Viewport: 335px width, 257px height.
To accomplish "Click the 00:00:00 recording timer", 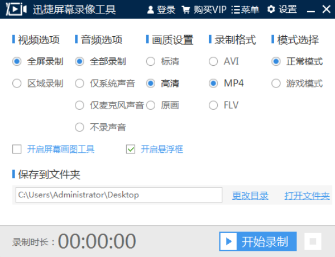I will 97,241.
